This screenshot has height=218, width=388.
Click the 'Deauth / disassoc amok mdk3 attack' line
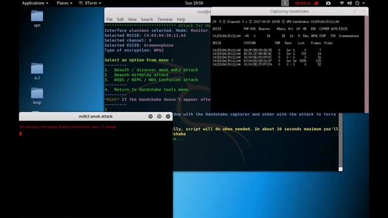point(151,70)
